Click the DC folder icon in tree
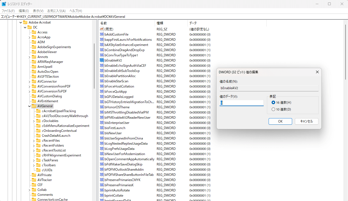This screenshot has height=201, width=348. pyautogui.click(x=30, y=27)
